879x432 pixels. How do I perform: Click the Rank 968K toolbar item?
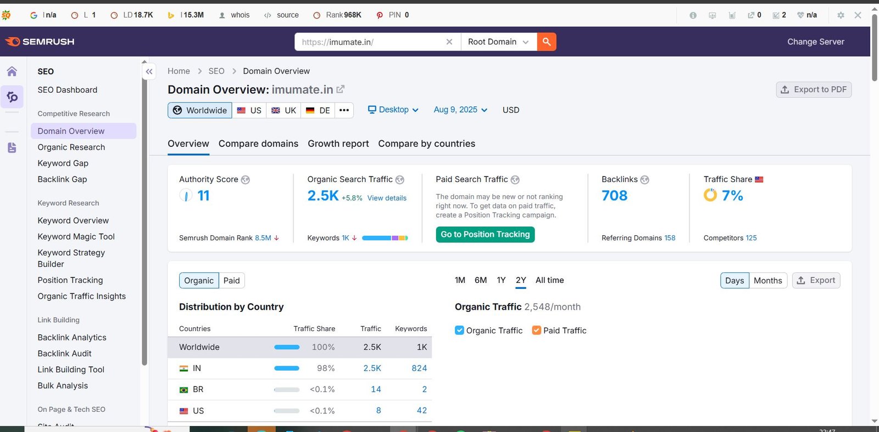pyautogui.click(x=337, y=15)
